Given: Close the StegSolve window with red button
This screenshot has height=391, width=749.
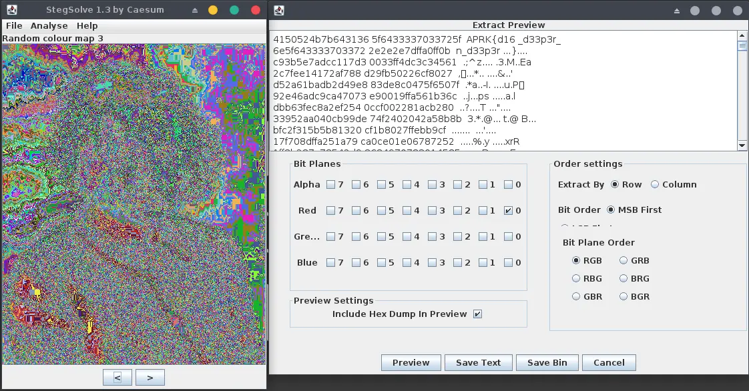Looking at the screenshot, I should pyautogui.click(x=256, y=10).
